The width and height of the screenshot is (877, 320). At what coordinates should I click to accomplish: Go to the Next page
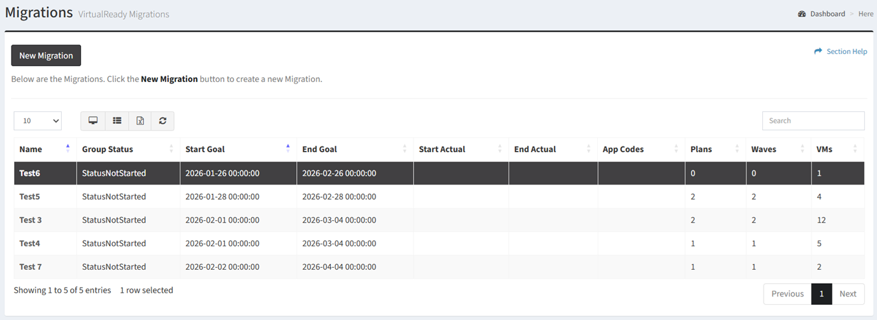click(x=848, y=294)
